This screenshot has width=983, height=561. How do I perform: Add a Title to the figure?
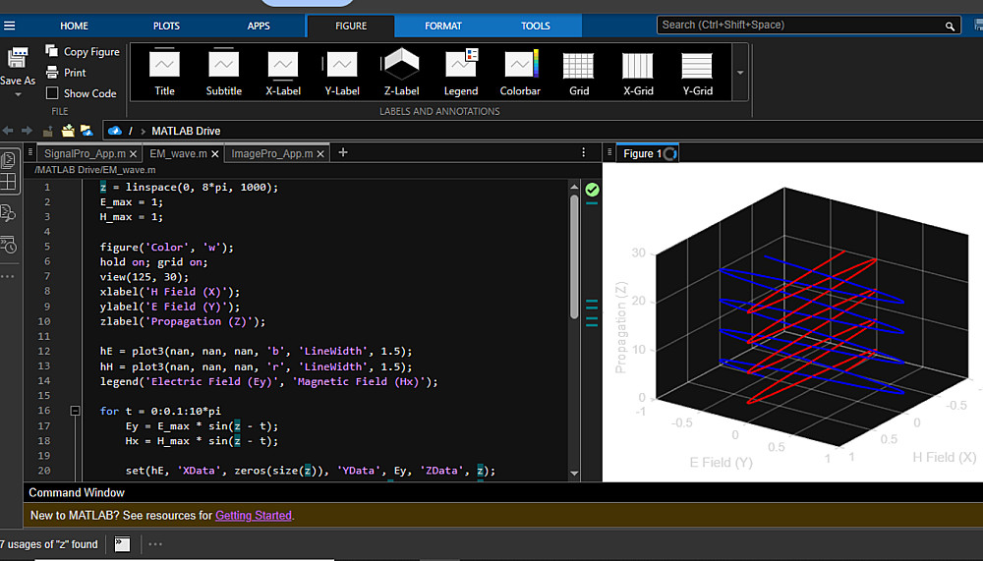(164, 73)
